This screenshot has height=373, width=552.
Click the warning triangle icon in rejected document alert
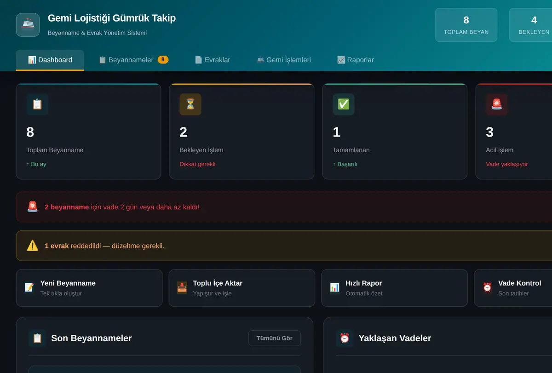(x=33, y=246)
